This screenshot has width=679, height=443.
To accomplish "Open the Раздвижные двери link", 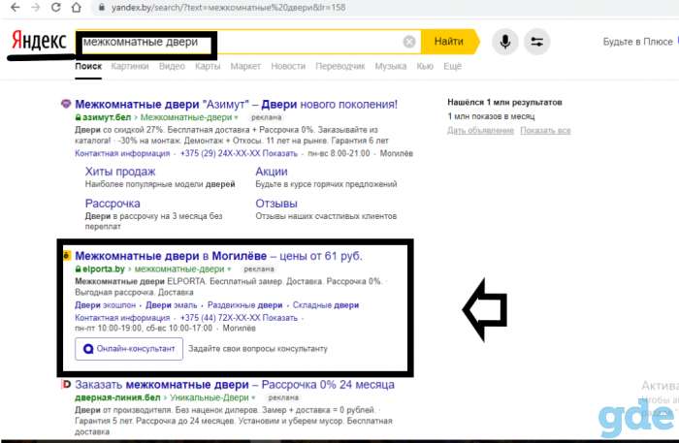I will [245, 305].
